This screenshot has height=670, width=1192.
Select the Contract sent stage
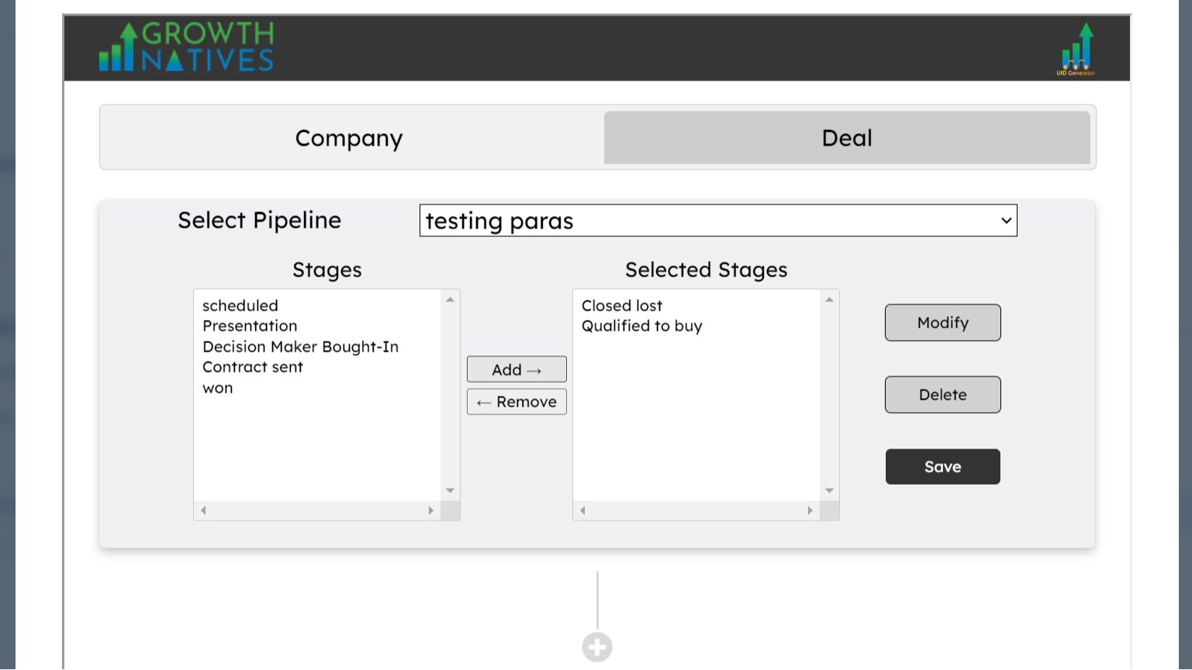click(252, 366)
